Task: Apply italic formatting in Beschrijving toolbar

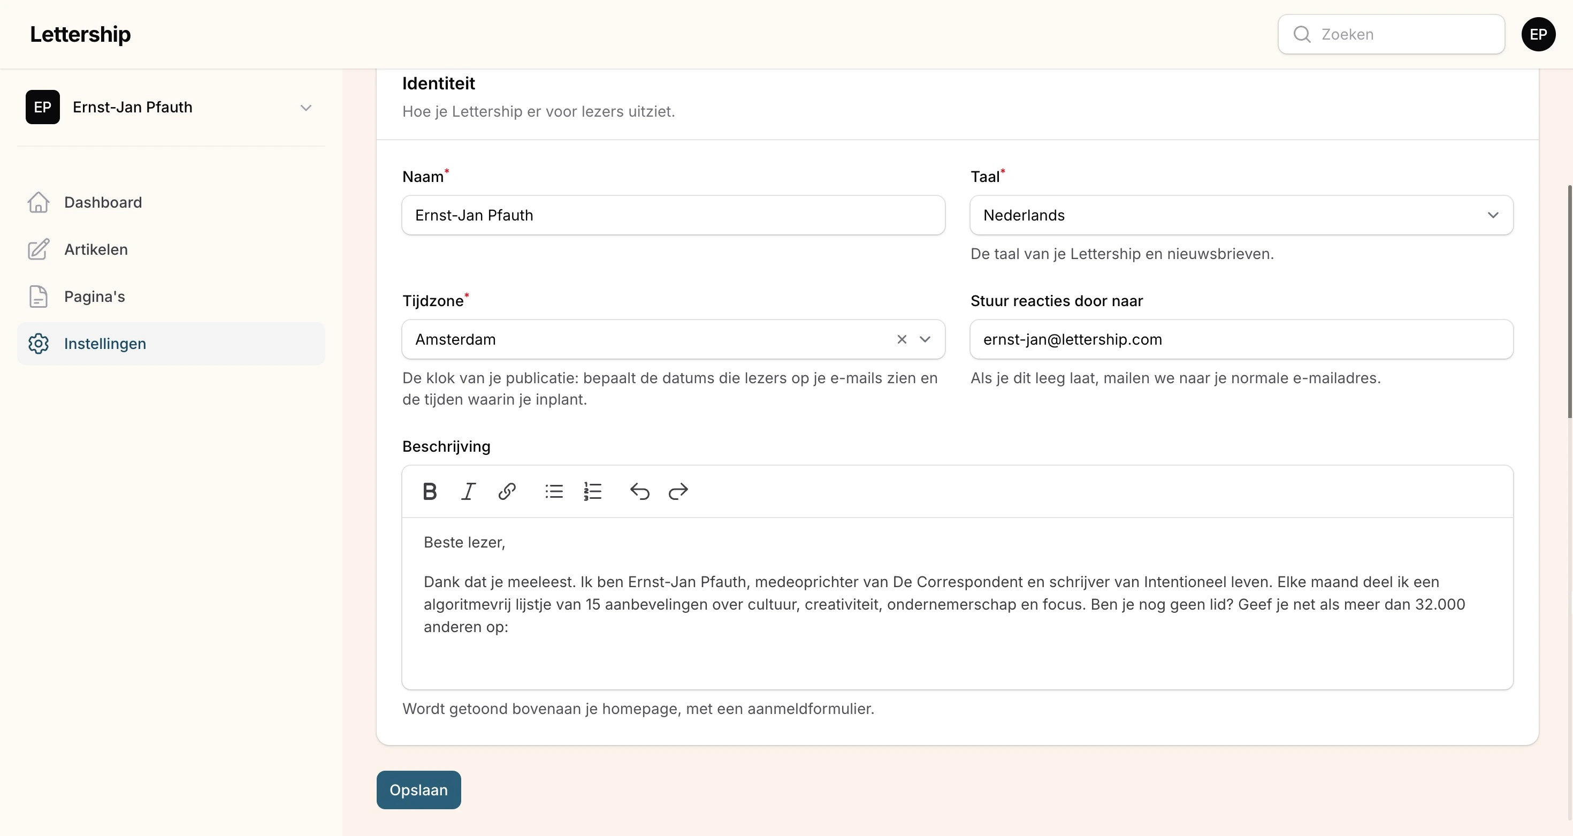Action: point(468,491)
